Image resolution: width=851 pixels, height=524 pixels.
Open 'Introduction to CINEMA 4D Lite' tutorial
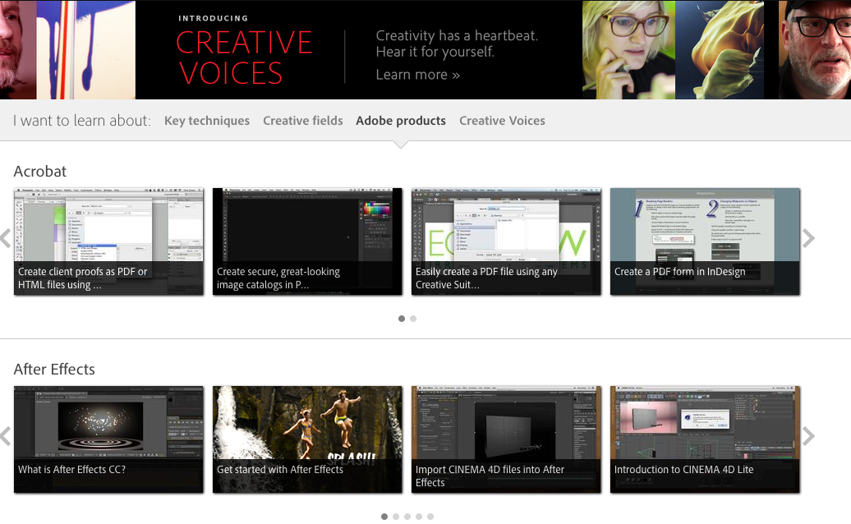[704, 439]
